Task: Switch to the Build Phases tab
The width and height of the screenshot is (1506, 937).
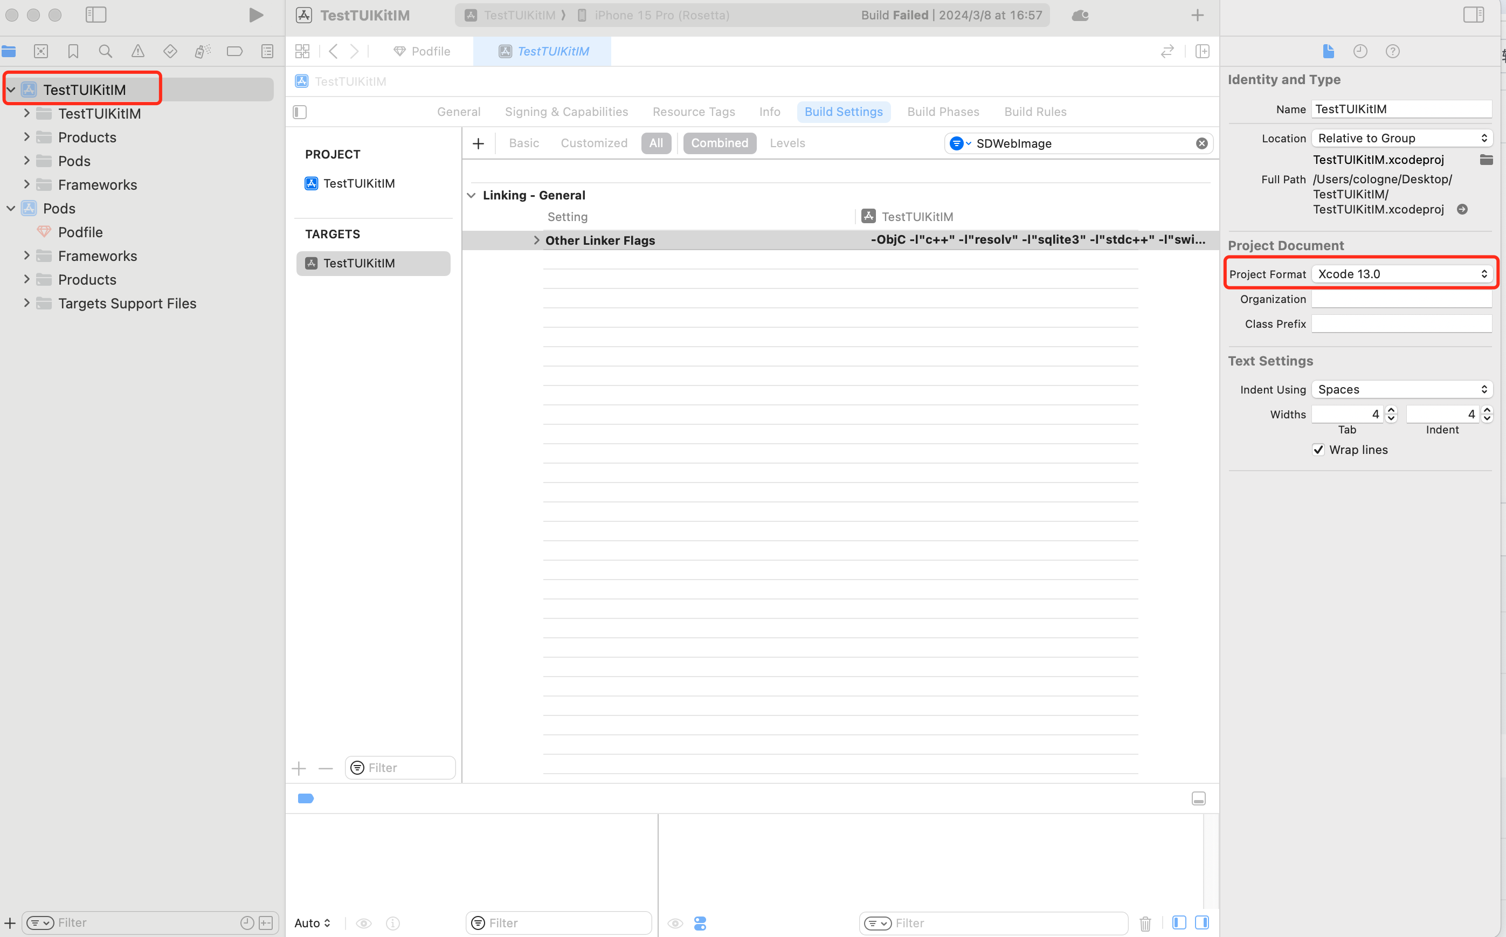Action: [x=943, y=112]
